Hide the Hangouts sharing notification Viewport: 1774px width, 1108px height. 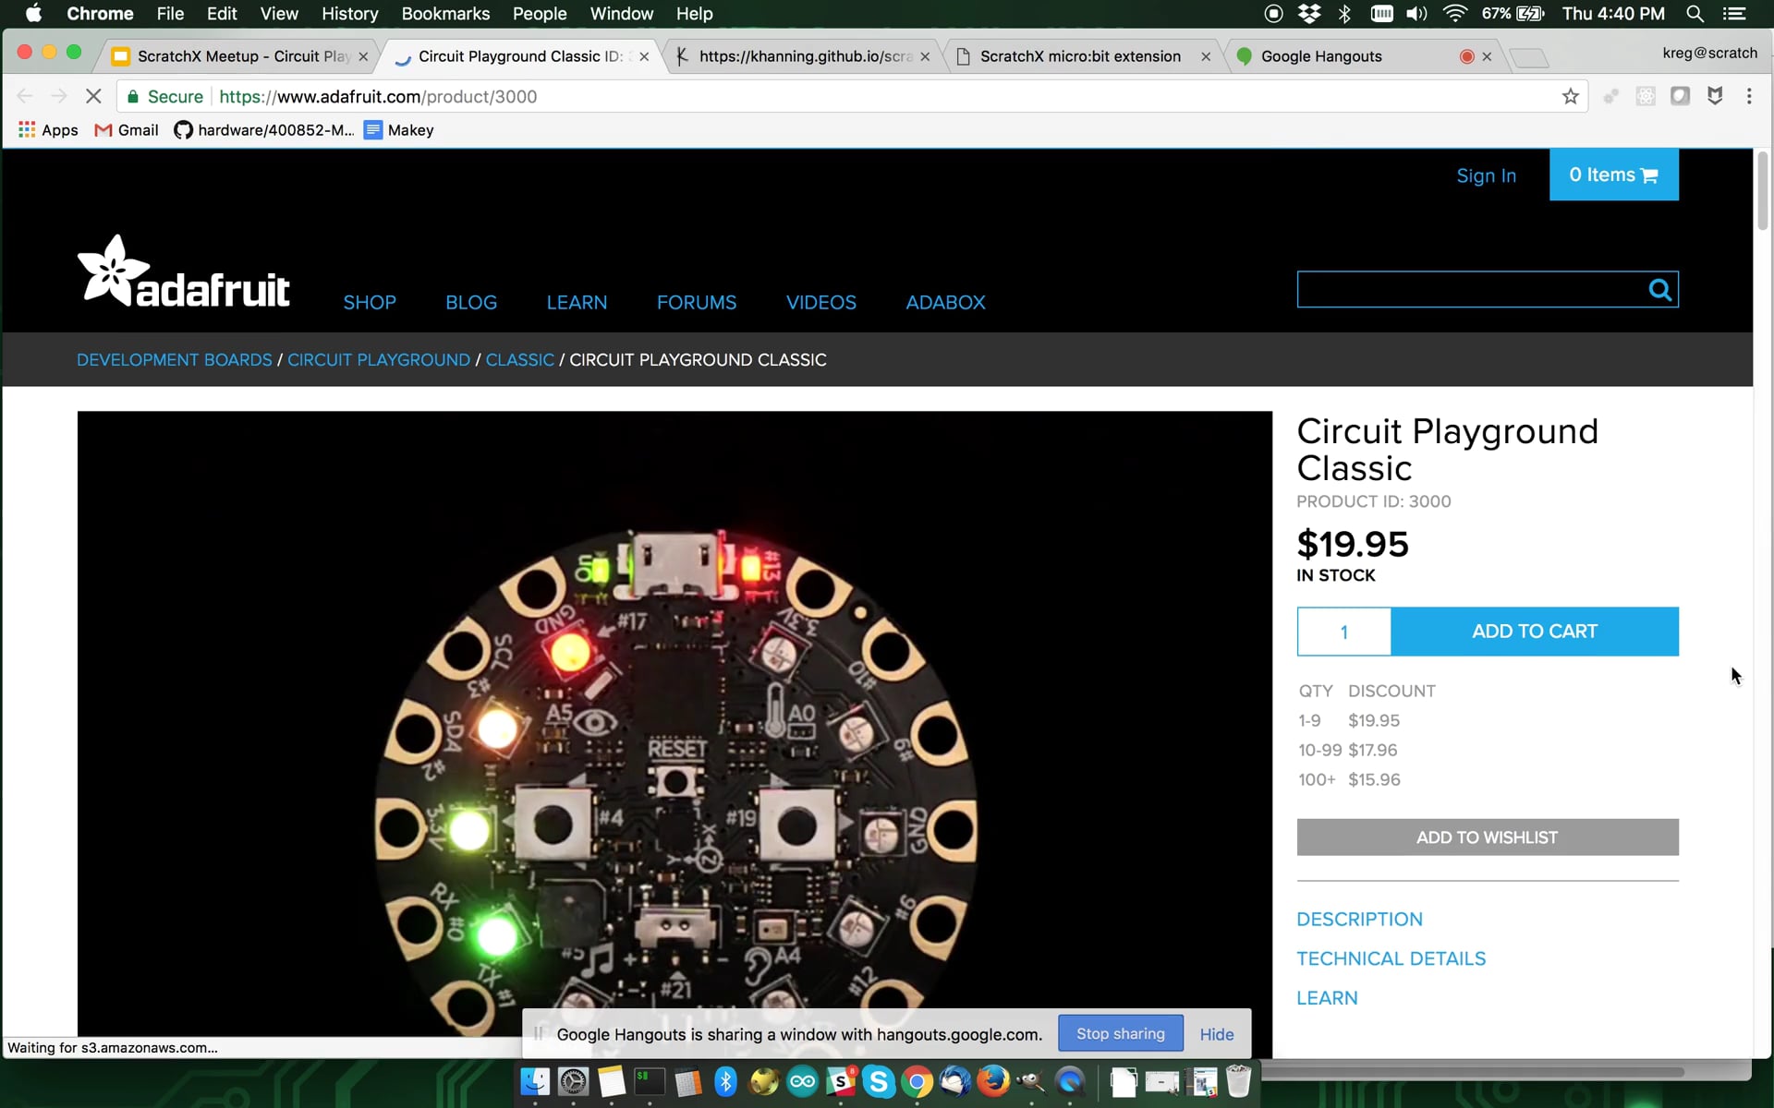tap(1216, 1033)
